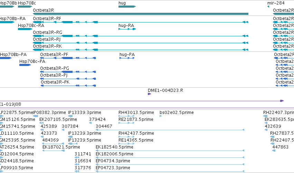The image size is (294, 173).
Task: Select the EK182540.5prime EST label
Action: pos(114,147)
